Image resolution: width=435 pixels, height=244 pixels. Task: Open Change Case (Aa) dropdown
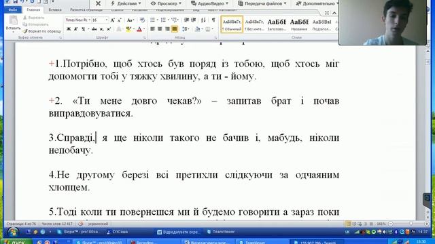point(130,20)
